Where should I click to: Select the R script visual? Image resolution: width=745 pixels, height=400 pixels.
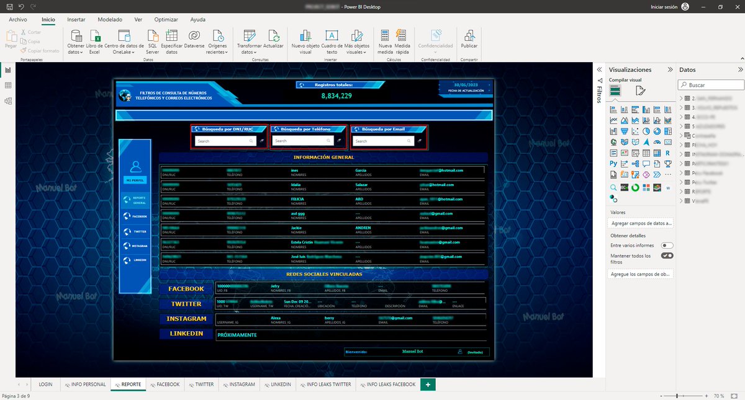point(668,153)
